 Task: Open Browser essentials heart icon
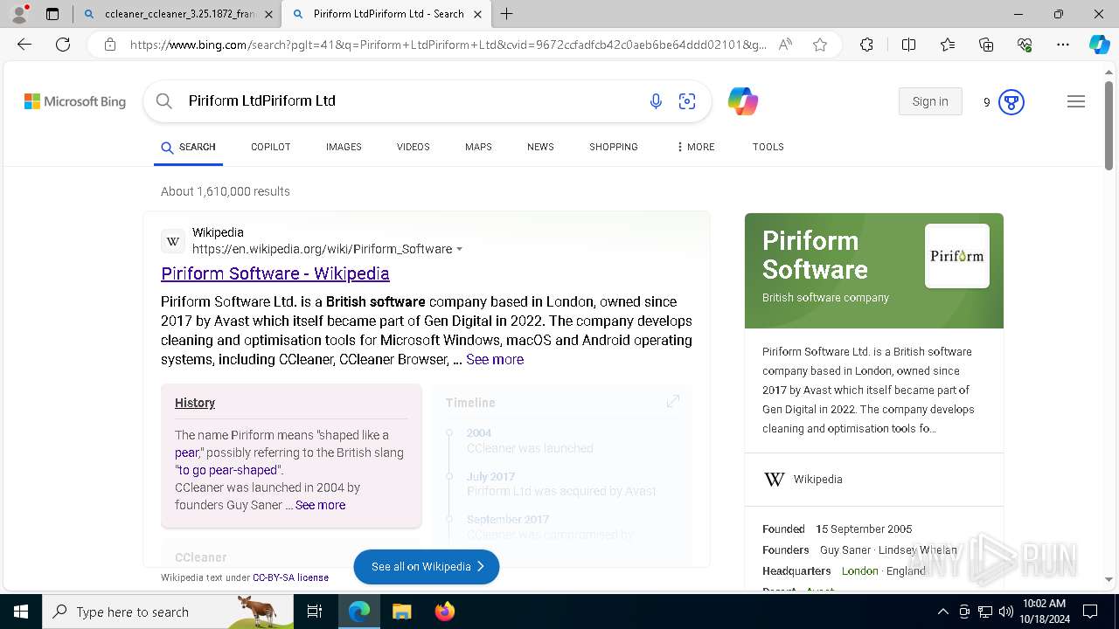point(1025,45)
